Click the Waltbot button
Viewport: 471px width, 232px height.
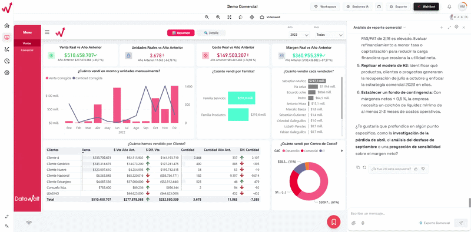tap(426, 6)
